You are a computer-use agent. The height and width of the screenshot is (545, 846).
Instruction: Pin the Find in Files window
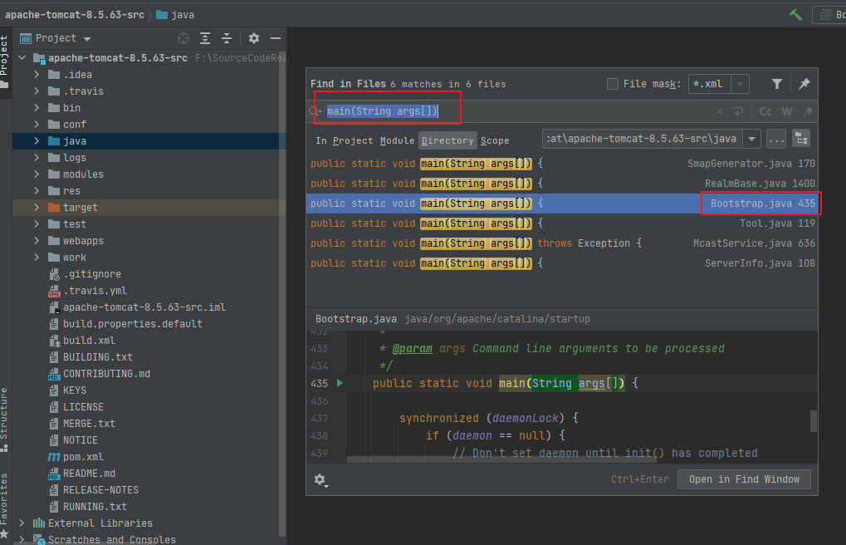pyautogui.click(x=804, y=84)
